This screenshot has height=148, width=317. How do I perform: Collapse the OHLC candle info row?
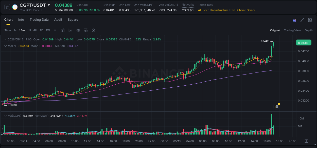coord(6,39)
